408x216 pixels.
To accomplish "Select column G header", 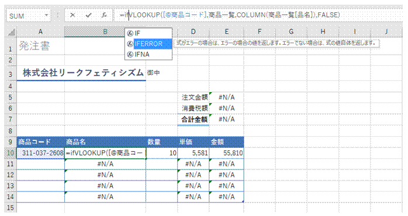I will [291, 32].
